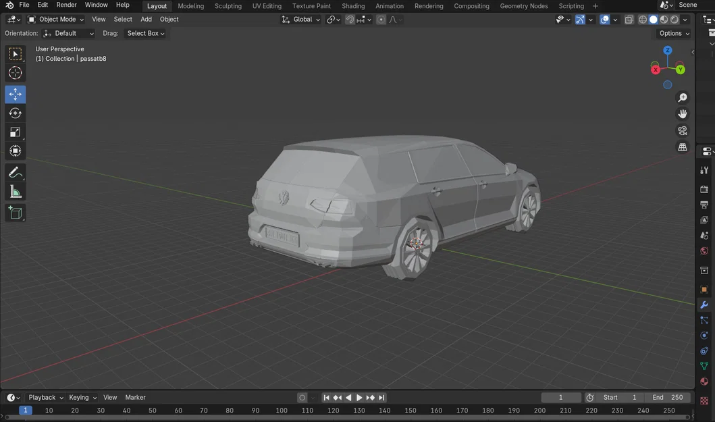The height and width of the screenshot is (422, 715).
Task: Click frame 100 on the timeline
Action: (282, 410)
